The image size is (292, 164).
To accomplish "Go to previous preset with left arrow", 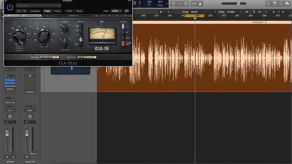I will (19, 11).
